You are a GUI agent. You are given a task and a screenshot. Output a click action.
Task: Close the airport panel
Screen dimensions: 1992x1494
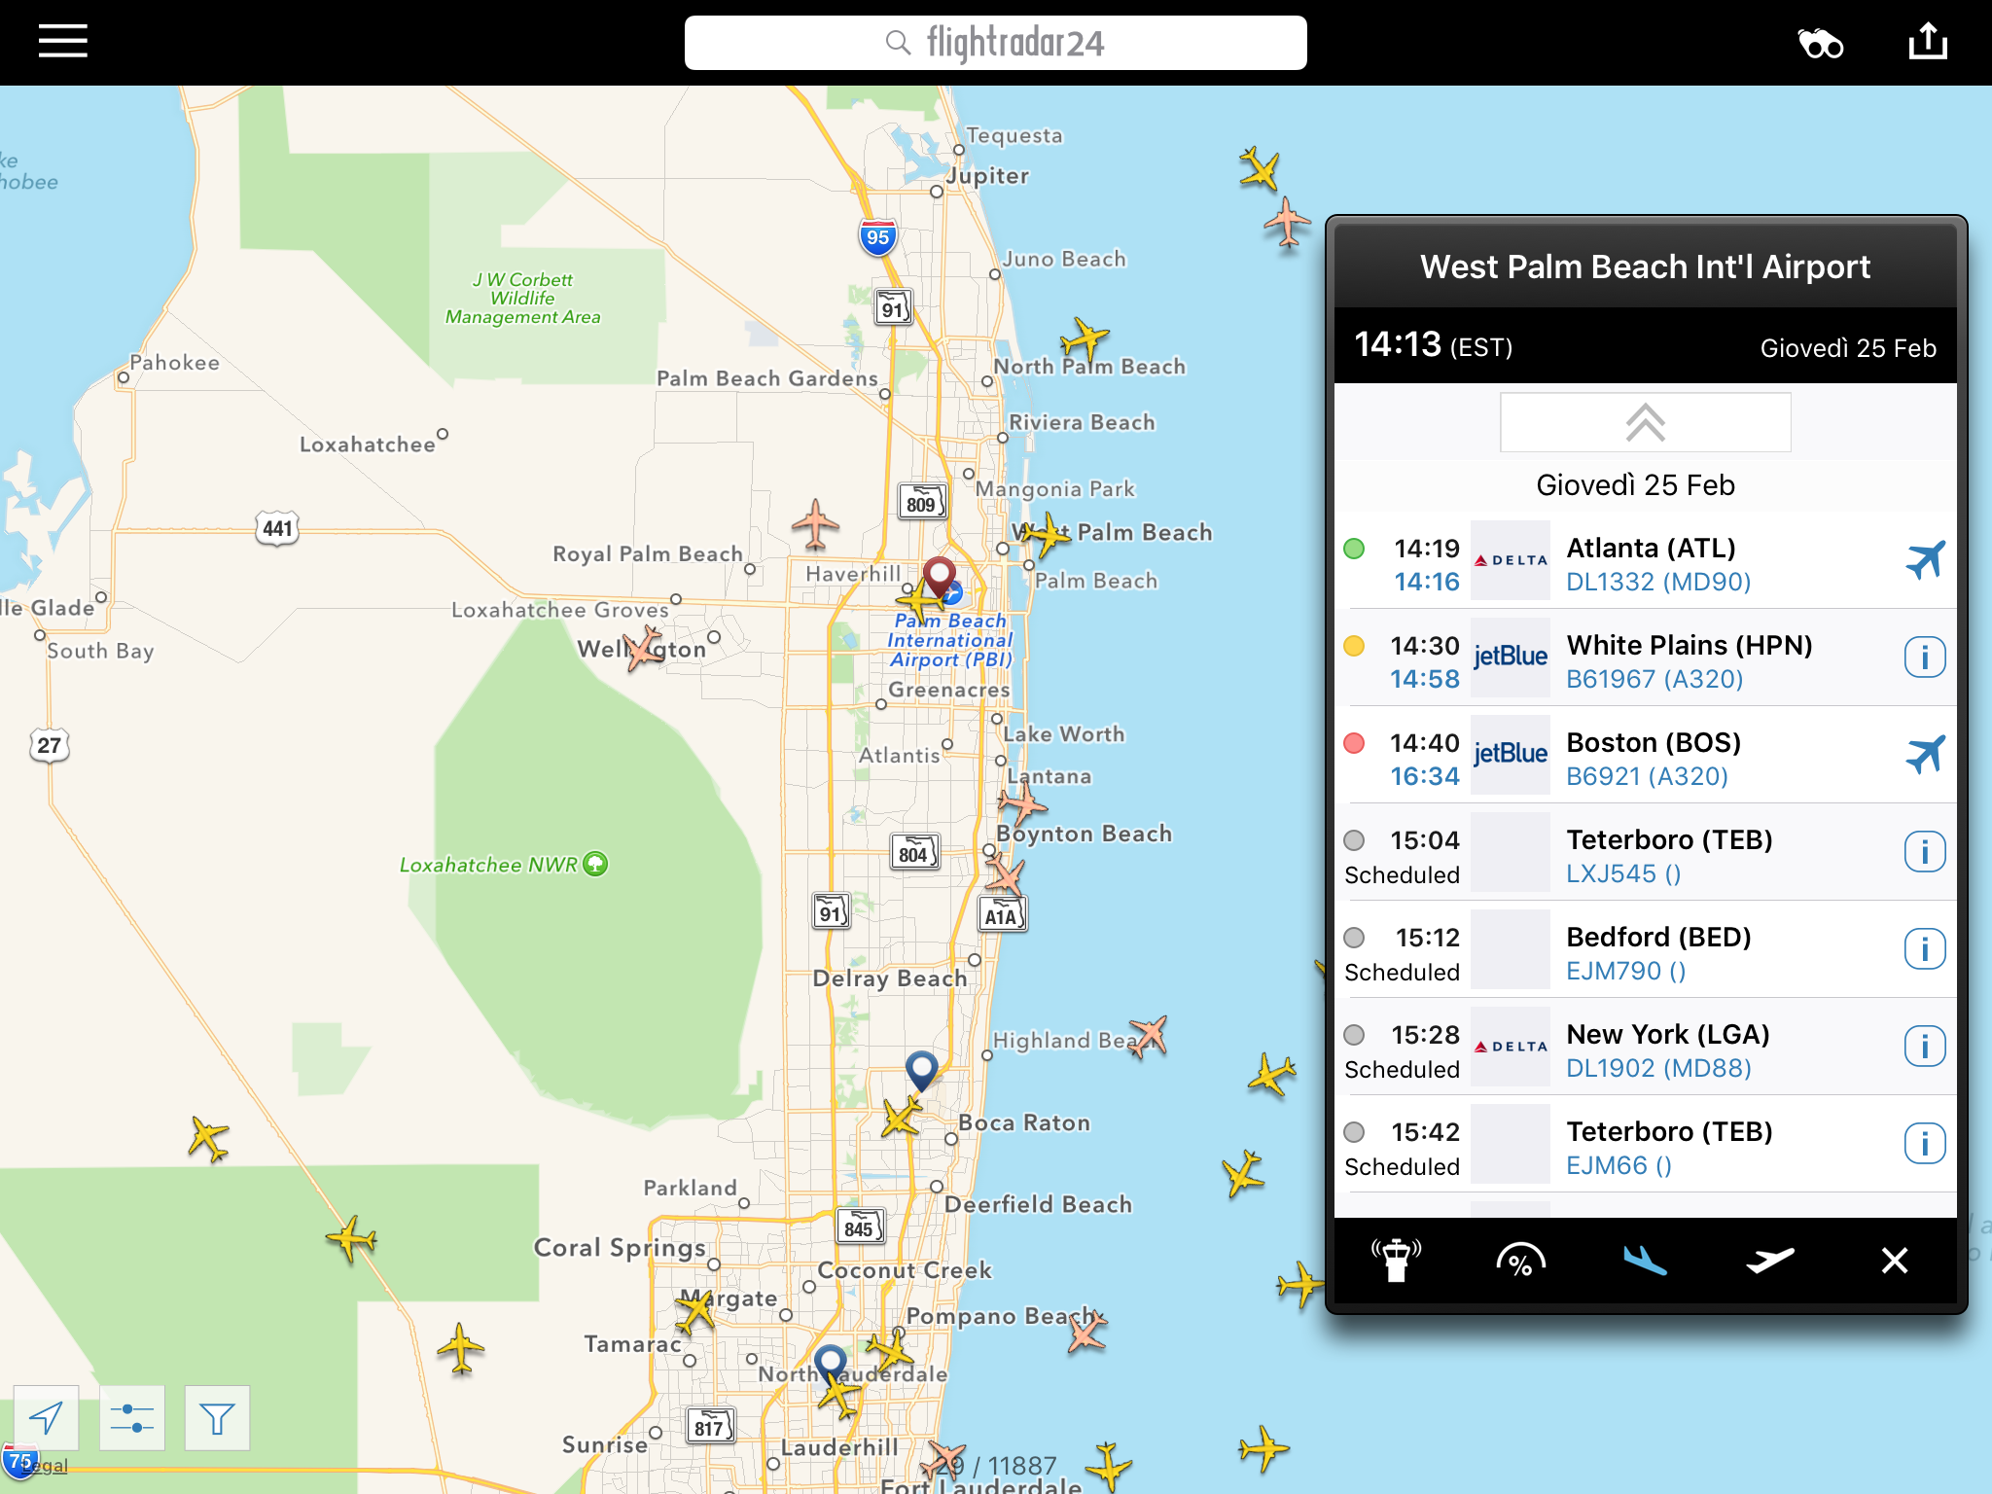(x=1894, y=1261)
